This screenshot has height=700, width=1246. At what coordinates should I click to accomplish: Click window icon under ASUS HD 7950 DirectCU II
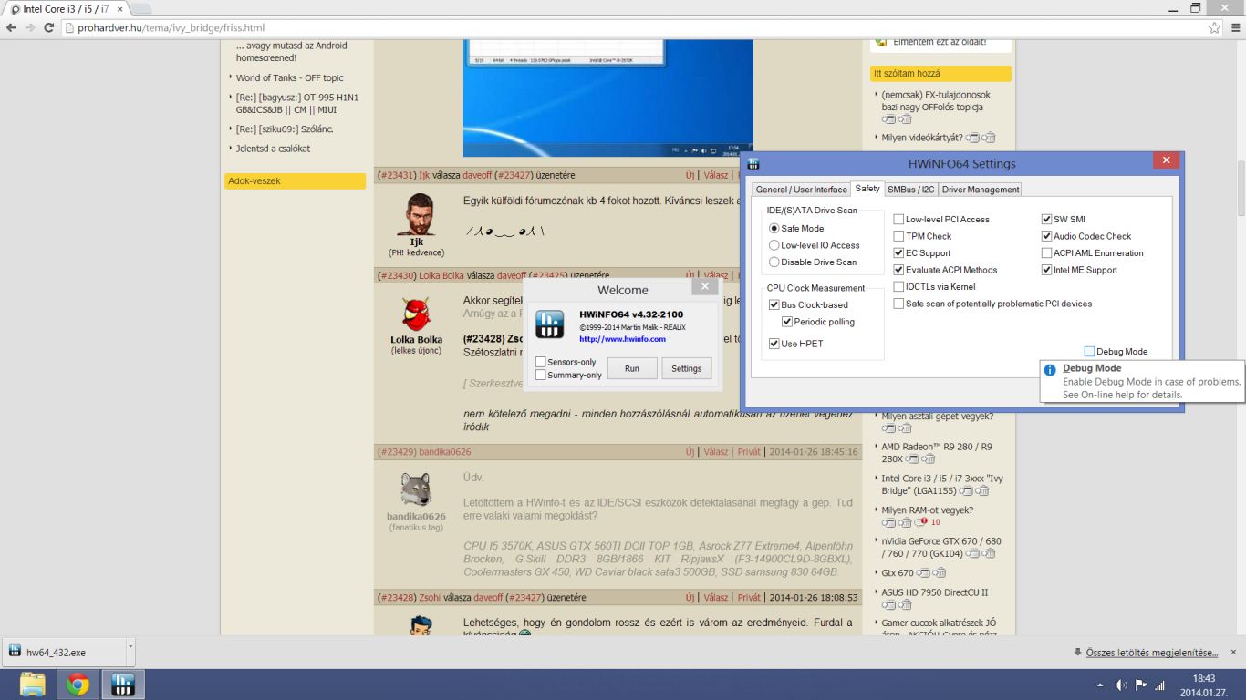pos(888,604)
